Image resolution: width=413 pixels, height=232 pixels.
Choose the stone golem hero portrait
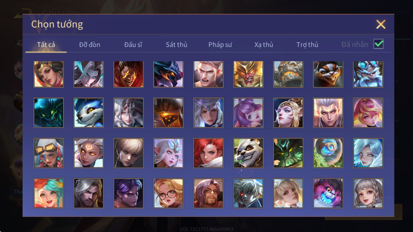288,74
